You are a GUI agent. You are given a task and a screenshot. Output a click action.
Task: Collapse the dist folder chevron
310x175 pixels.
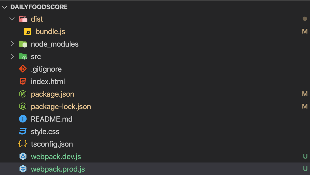(x=12, y=19)
